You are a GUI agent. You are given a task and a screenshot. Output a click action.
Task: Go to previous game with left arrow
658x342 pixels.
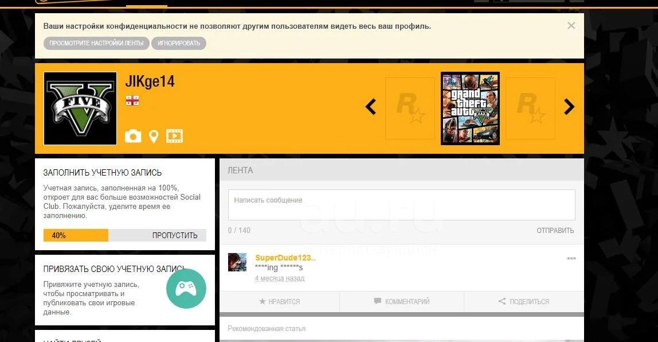click(x=370, y=107)
